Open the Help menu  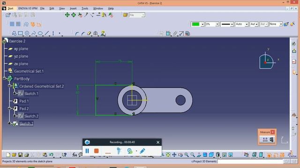point(111,8)
